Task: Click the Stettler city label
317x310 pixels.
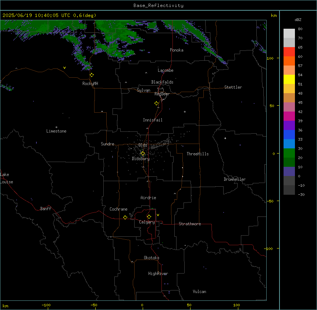Action: (x=233, y=87)
